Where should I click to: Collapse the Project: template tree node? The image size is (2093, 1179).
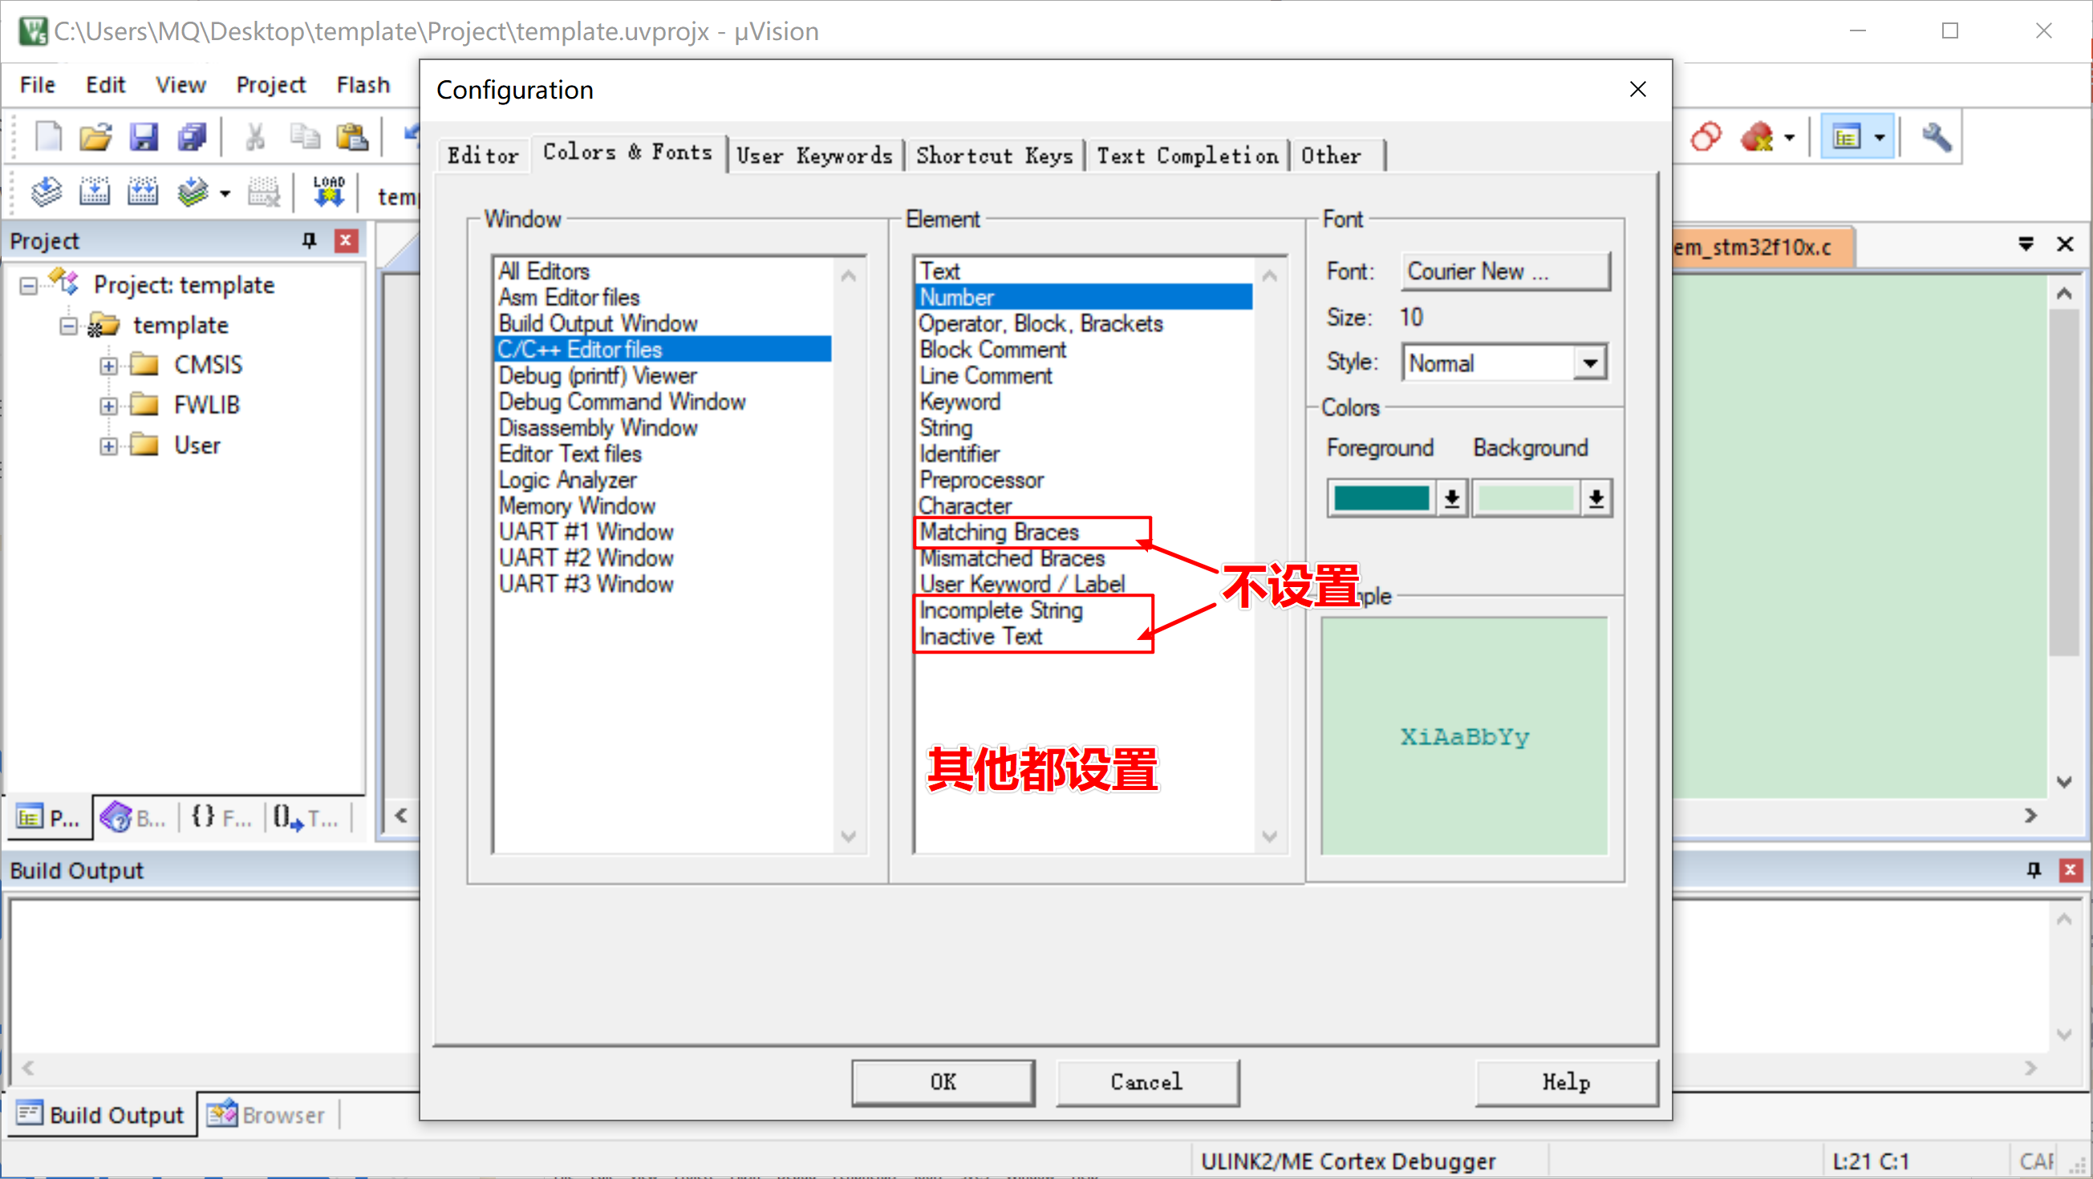coord(28,286)
